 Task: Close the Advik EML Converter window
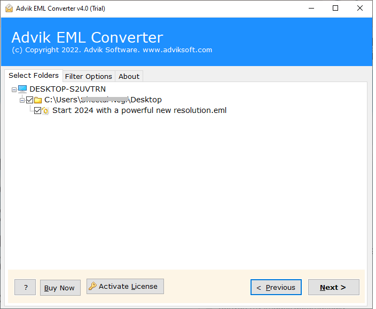coord(359,9)
